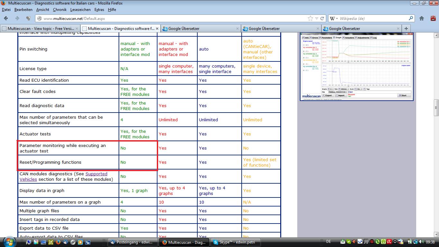Click the Switch between windows quick launch icon
The height and width of the screenshot is (247, 439).
[88, 242]
